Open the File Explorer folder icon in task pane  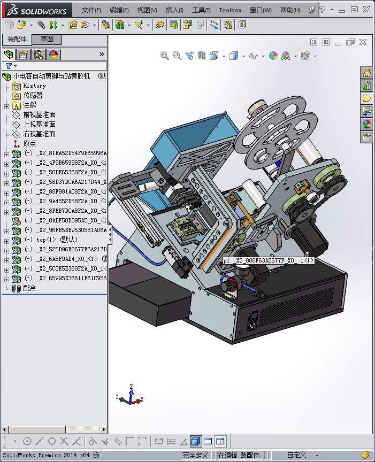click(367, 98)
